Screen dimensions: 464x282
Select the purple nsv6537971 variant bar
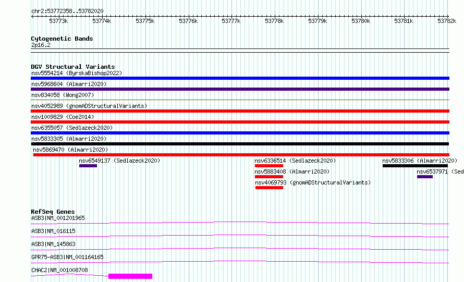click(425, 177)
